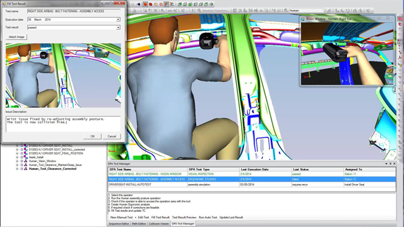Open the DPA Test Manager panel options arrow
This screenshot has width=404, height=227.
click(x=386, y=164)
